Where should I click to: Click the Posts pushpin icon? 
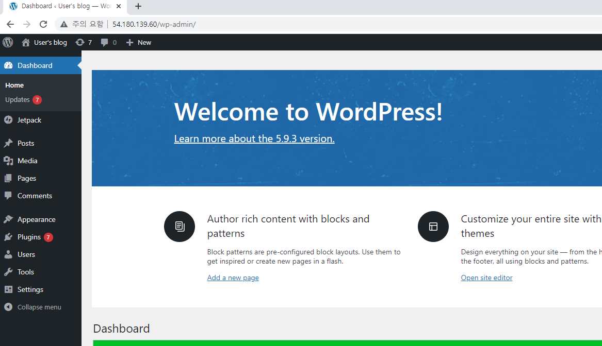point(8,143)
